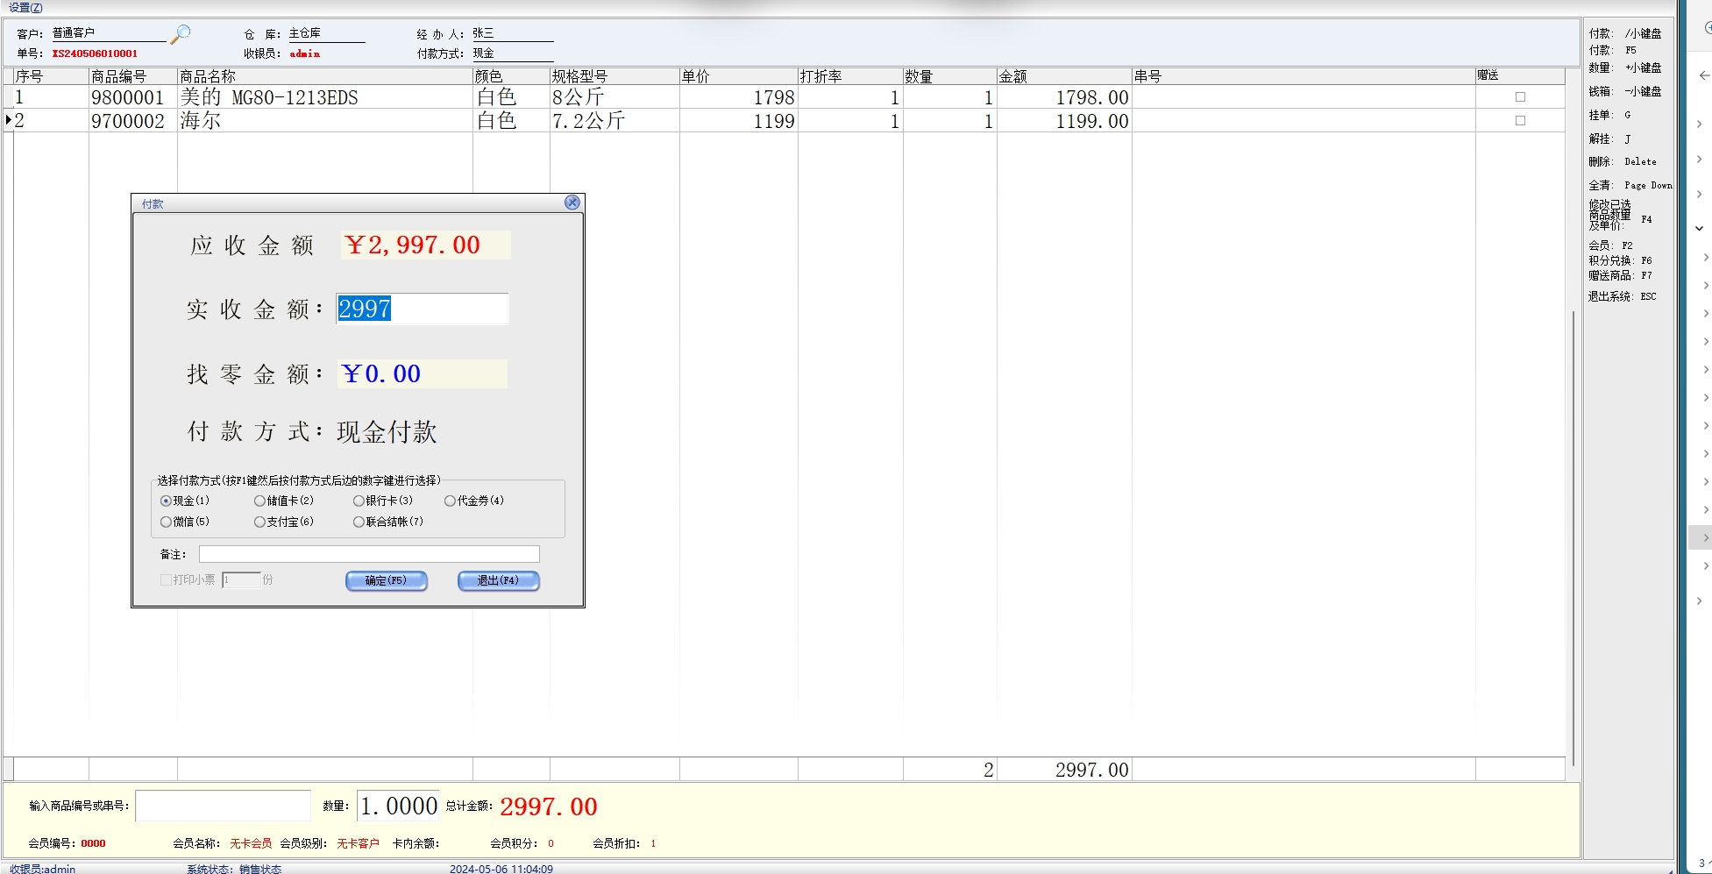Choose 银行卡(3) payment option
Image resolution: width=1712 pixels, height=874 pixels.
click(359, 501)
